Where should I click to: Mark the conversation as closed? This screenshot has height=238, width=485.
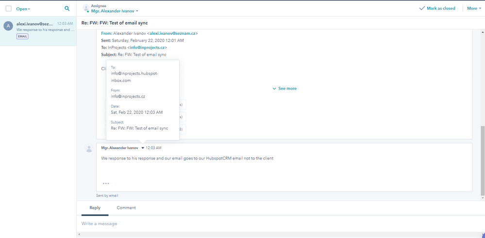click(x=437, y=8)
